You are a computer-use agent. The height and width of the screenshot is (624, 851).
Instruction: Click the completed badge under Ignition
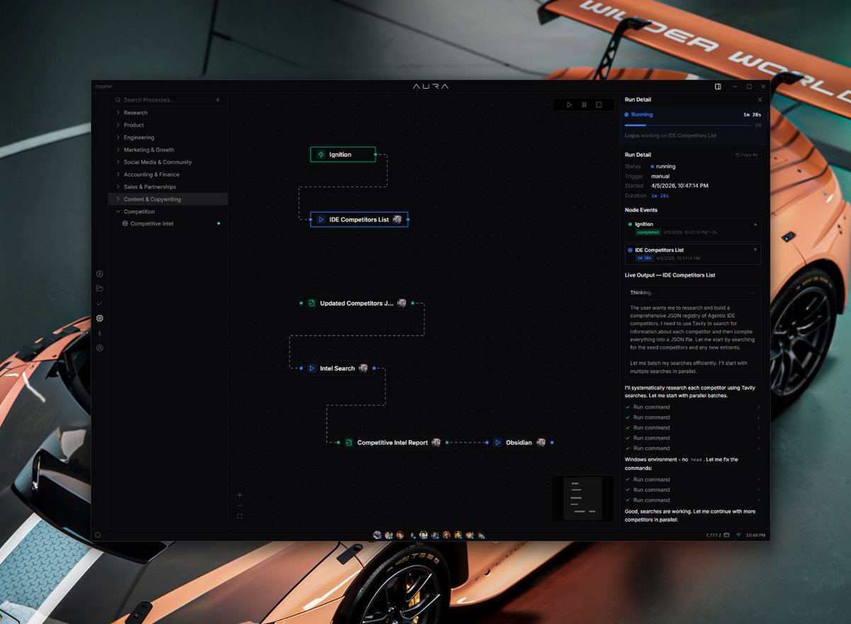pos(647,232)
